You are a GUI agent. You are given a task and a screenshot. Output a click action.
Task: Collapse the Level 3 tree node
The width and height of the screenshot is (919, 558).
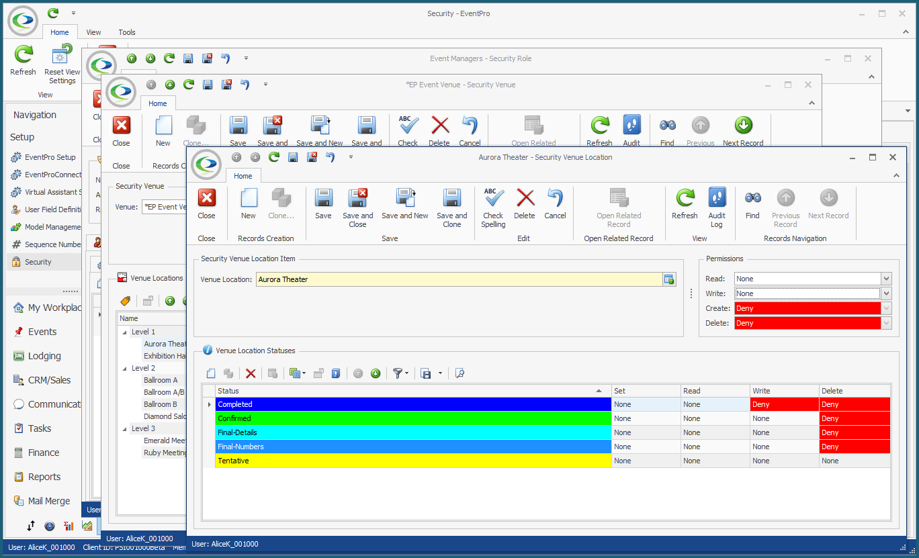tap(124, 428)
